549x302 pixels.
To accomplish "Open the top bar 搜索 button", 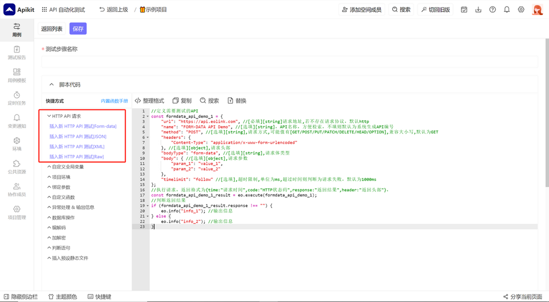I will (x=401, y=10).
